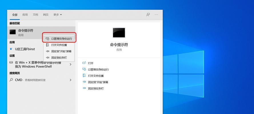Switch to the 应用 tab
The image size is (254, 114).
click(x=25, y=15)
